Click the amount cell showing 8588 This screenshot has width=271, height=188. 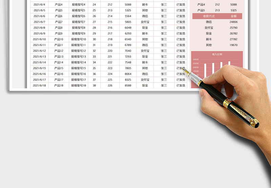pos(128,85)
